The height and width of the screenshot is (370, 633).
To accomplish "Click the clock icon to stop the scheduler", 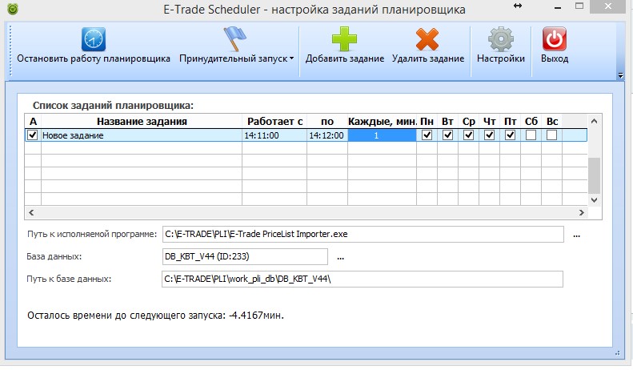I will pos(94,39).
